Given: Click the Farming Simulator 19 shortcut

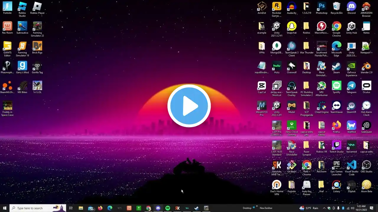Looking at the screenshot, I should pyautogui.click(x=22, y=49).
